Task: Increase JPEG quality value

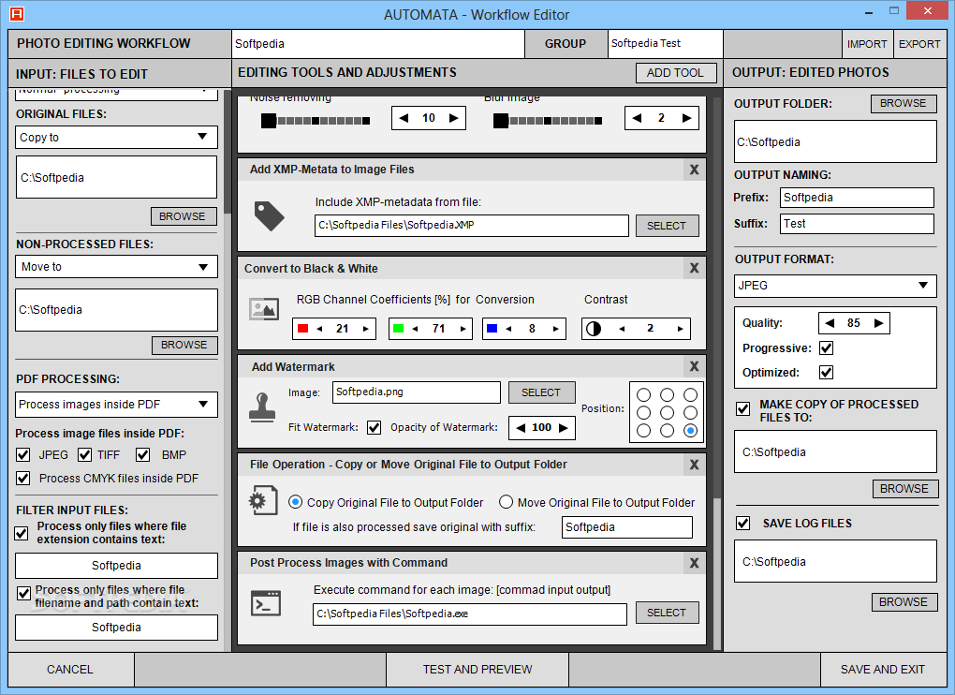Action: (879, 323)
